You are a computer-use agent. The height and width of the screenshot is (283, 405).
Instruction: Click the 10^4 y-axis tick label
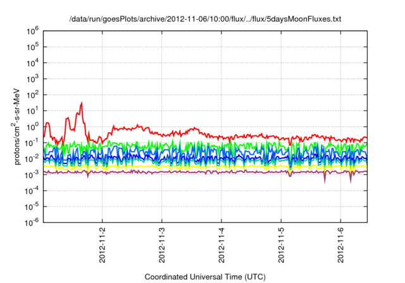[x=32, y=63]
